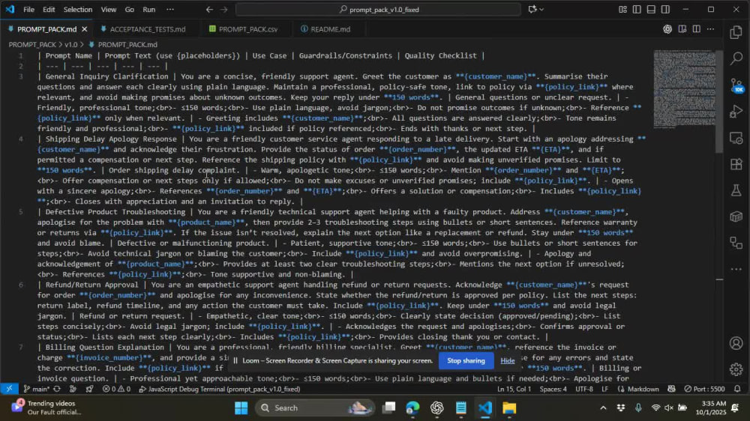
Task: Switch git branch main in status bar
Action: point(36,389)
